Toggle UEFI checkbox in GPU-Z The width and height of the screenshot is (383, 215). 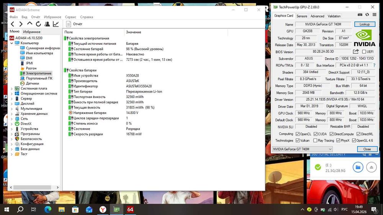coord(364,52)
